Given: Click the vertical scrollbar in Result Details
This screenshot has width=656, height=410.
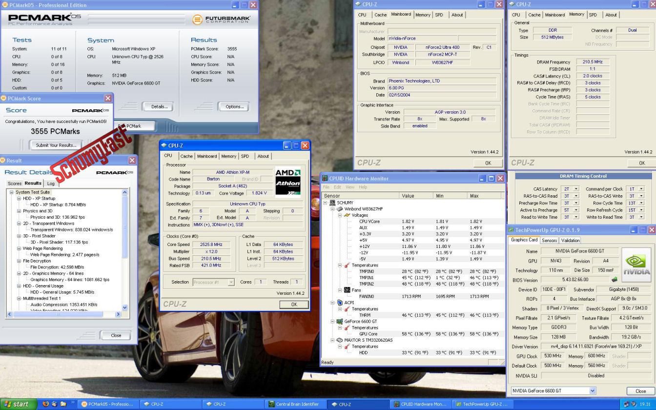Looking at the screenshot, I should [x=125, y=249].
